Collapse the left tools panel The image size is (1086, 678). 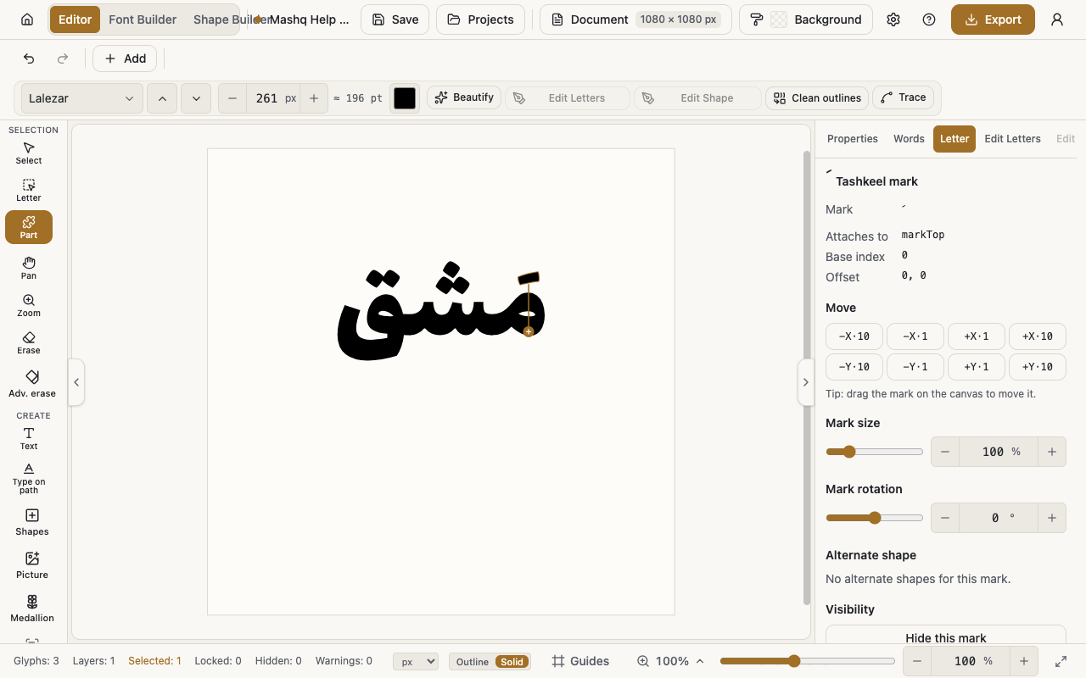coord(76,382)
